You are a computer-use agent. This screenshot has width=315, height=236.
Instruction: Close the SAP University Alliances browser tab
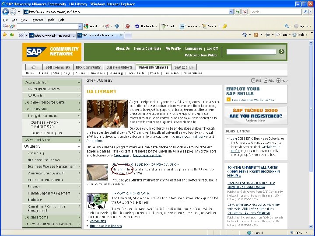pos(121,35)
